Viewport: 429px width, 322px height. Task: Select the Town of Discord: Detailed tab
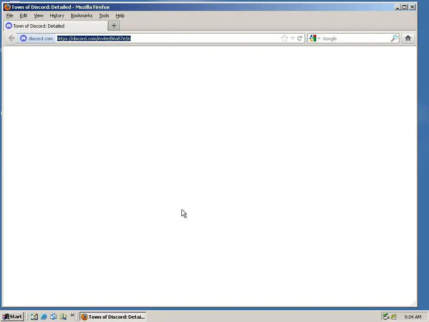(x=56, y=26)
